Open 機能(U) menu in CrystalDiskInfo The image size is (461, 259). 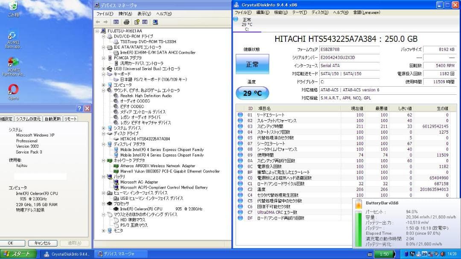coord(281,12)
